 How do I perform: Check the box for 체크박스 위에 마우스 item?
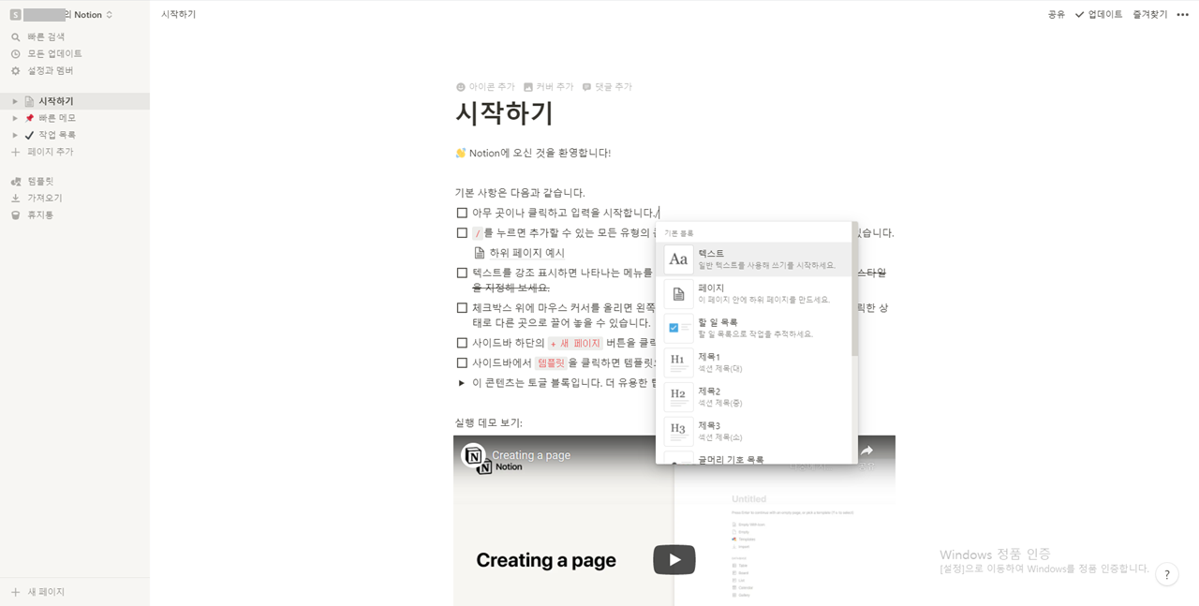tap(462, 308)
